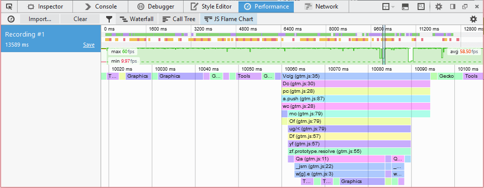This screenshot has height=188, width=484.
Task: Open performance settings gear icon
Action: coord(473,19)
